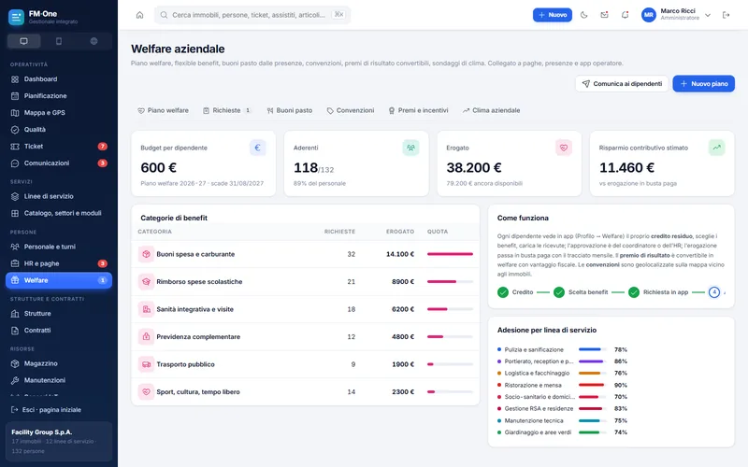Viewport: 748px width, 467px height.
Task: Click Rimborso spese scolastiche row icon
Action: click(x=146, y=282)
